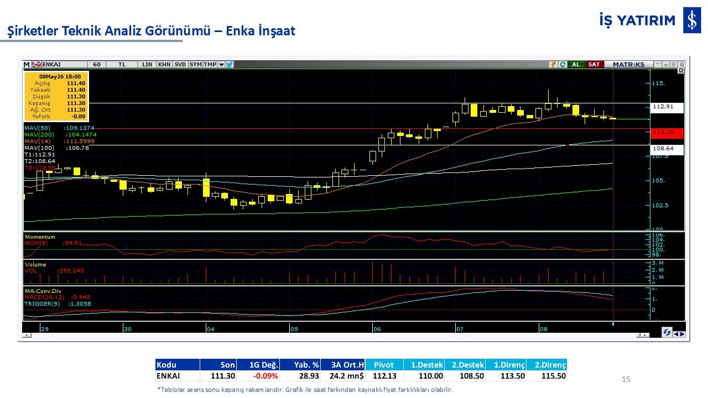Move chart right with blue arrow
This screenshot has width=708, height=398.
click(683, 334)
